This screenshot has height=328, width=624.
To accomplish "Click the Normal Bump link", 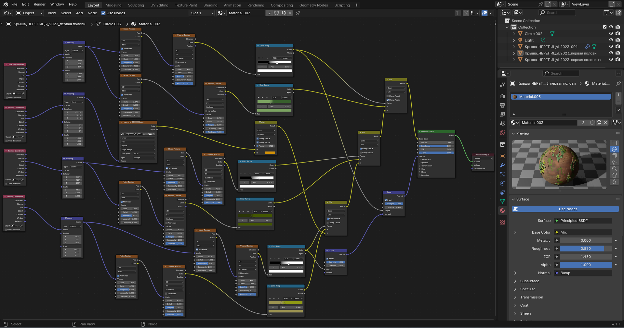I will tap(583, 273).
